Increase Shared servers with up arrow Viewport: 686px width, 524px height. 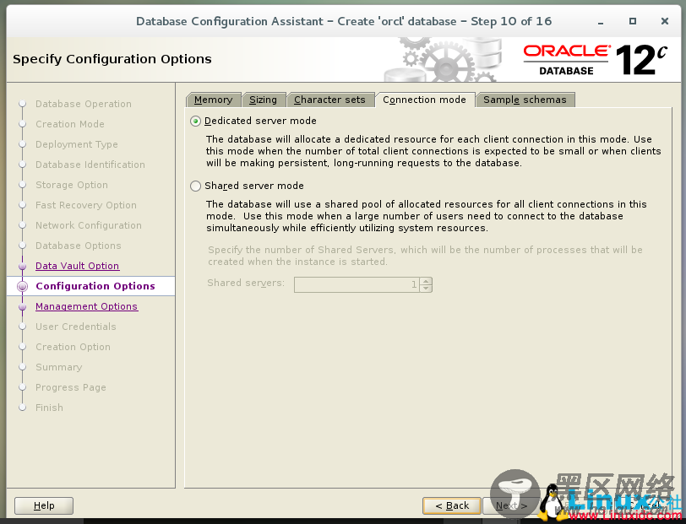(x=426, y=281)
